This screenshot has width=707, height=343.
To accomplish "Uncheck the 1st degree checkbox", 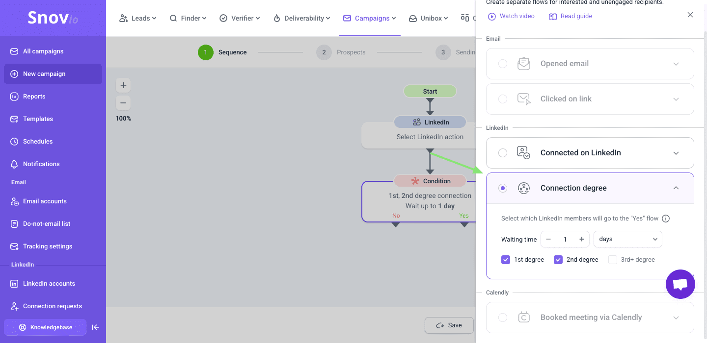I will [x=506, y=260].
